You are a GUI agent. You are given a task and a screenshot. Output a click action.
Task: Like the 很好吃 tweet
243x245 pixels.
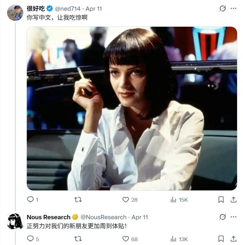point(126,200)
